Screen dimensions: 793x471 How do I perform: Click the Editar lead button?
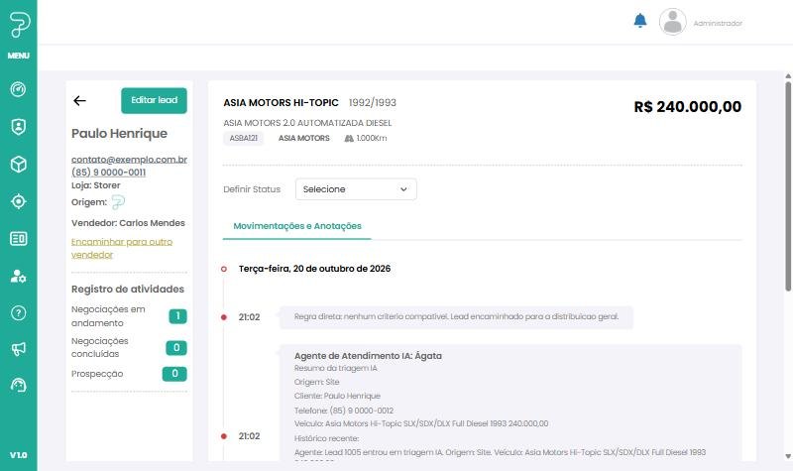[x=154, y=100]
